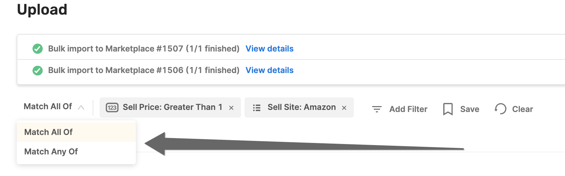Click green check icon for import #1506
Viewport: 565px width, 176px height.
pyautogui.click(x=38, y=71)
